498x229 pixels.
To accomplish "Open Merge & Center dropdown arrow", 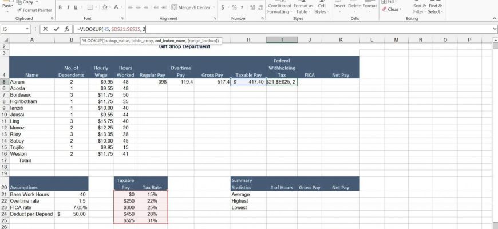I will coord(214,7).
